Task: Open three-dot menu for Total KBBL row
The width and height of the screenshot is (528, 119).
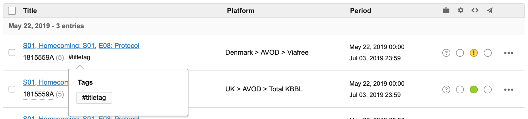Action: click(508, 90)
